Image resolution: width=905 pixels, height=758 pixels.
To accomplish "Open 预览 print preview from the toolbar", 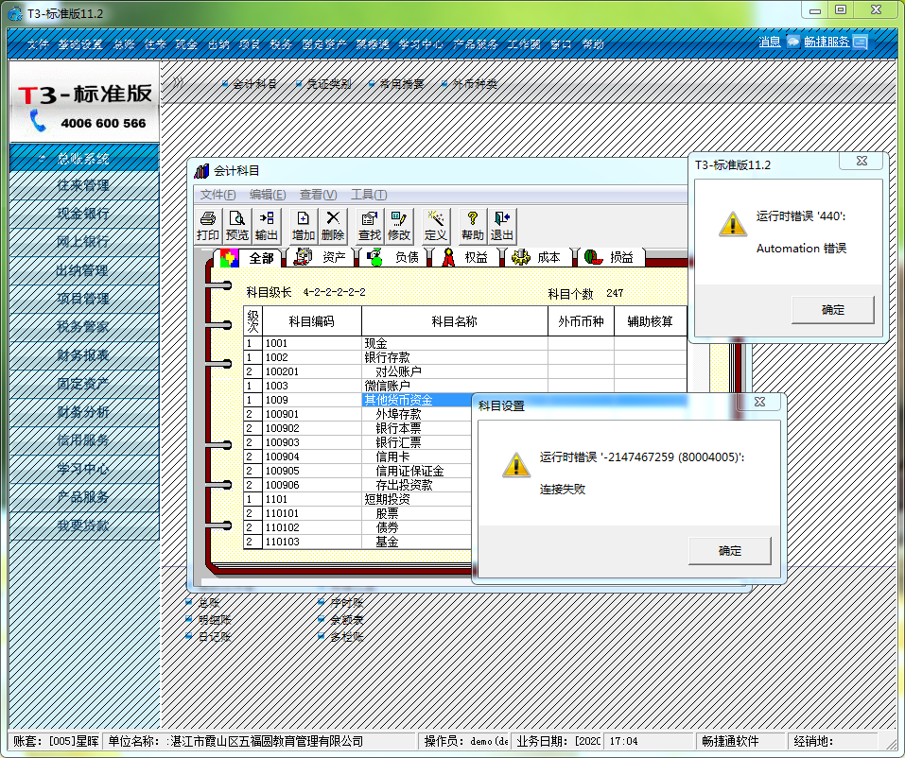I will pyautogui.click(x=236, y=226).
